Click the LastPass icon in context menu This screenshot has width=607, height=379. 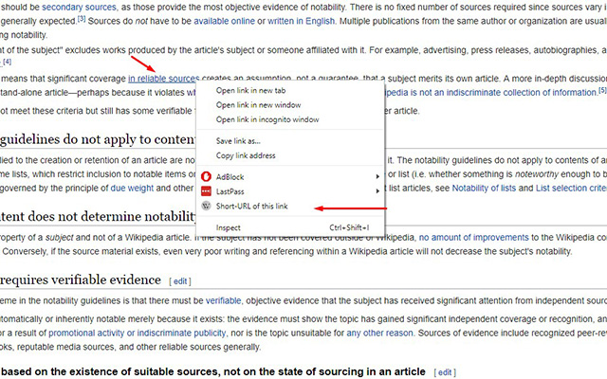206,191
